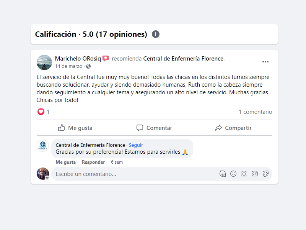
Task: Open the sticker picker in comment box
Action: pyautogui.click(x=265, y=174)
